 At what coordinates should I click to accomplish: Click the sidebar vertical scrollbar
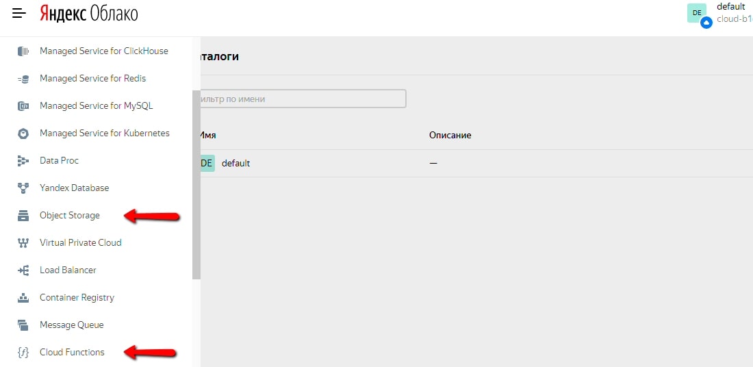pos(196,185)
